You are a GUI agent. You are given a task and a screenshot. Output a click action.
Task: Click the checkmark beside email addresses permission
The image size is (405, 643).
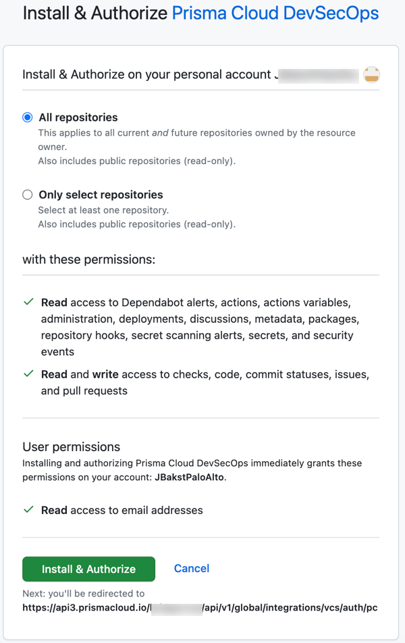(28, 510)
